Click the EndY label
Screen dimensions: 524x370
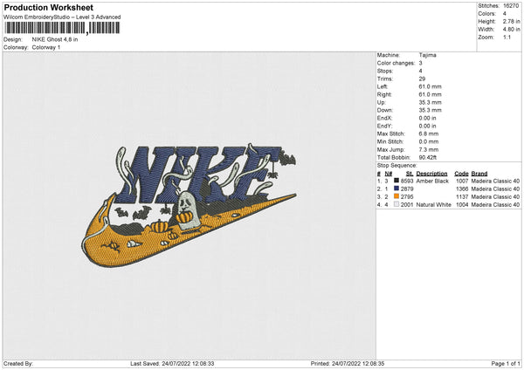pyautogui.click(x=384, y=126)
